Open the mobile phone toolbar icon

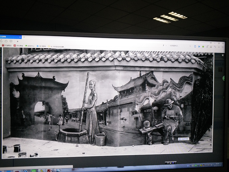(x=195, y=46)
